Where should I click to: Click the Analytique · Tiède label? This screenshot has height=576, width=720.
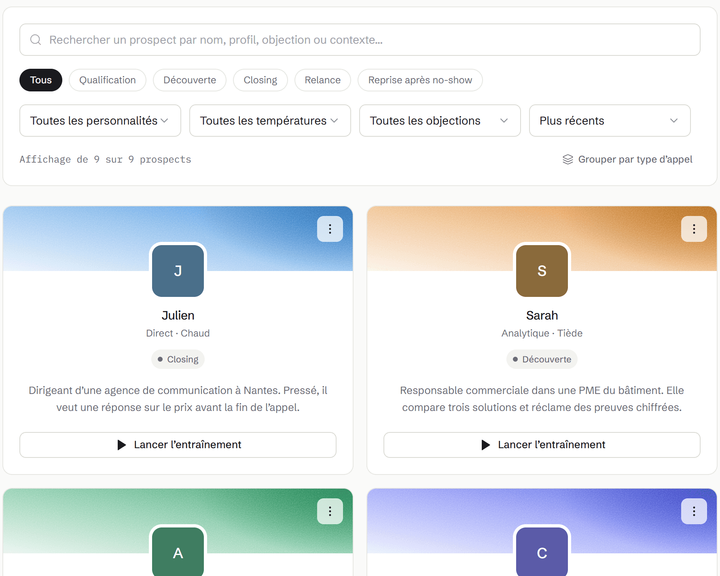542,333
